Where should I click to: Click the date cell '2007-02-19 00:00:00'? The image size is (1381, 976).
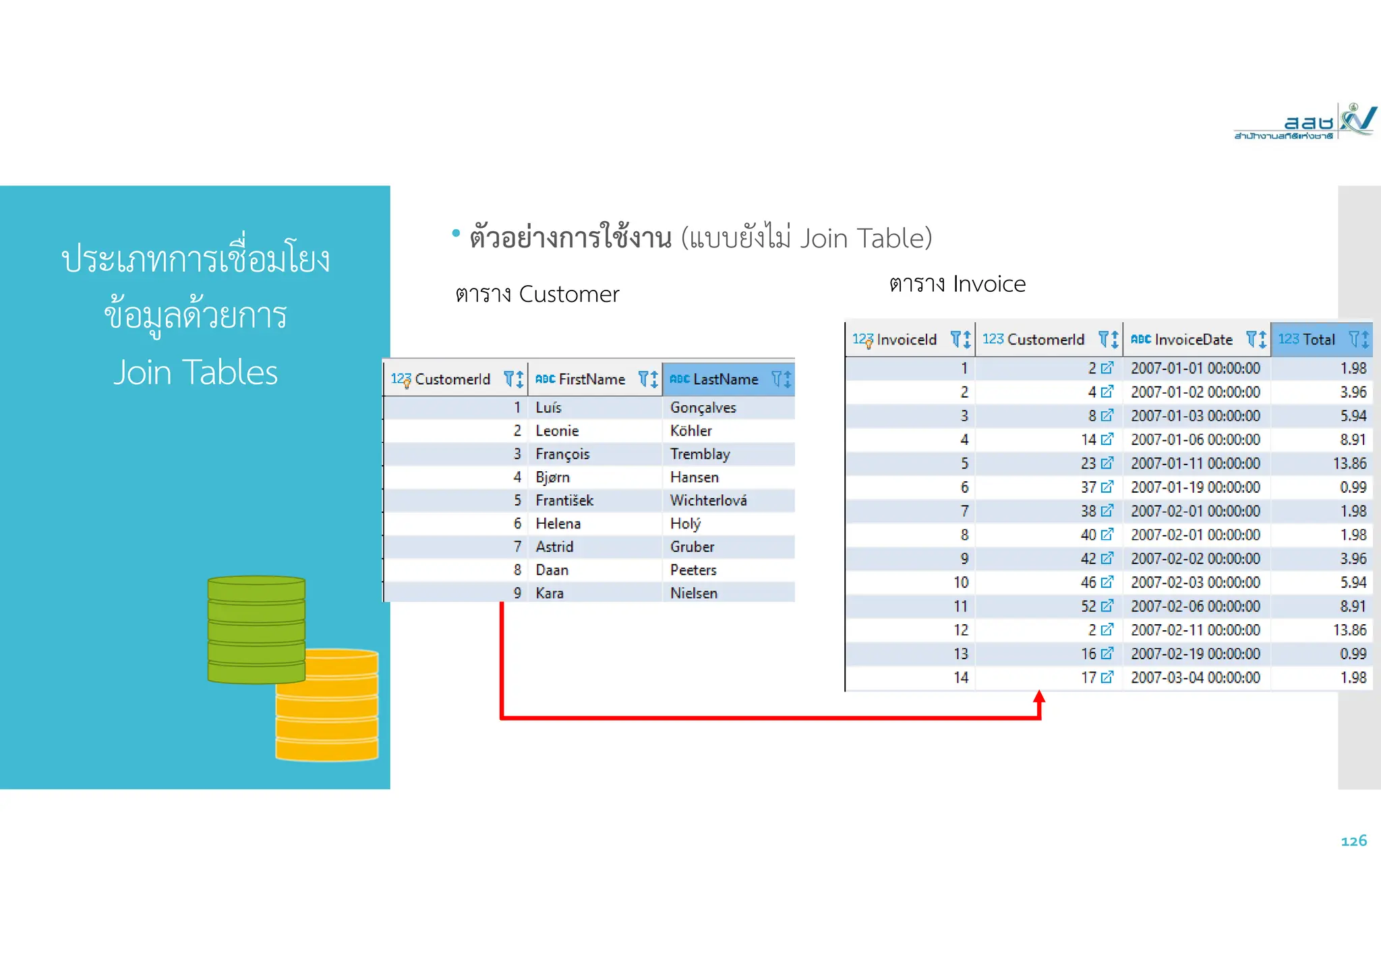point(1196,653)
